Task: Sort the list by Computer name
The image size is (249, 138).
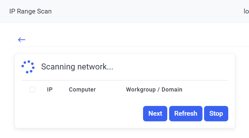Action: [82, 90]
